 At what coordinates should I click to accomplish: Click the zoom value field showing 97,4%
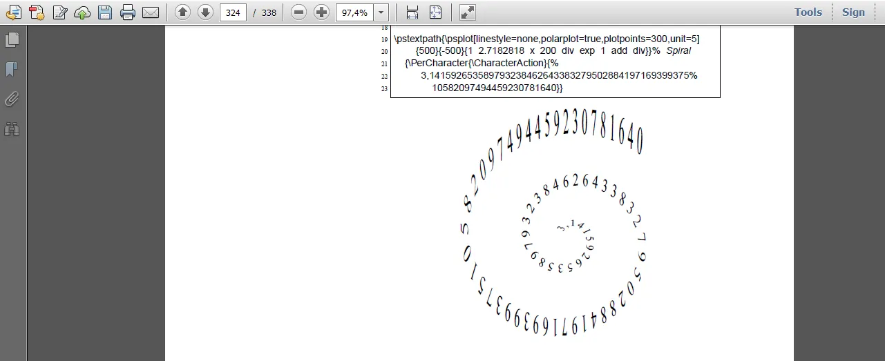354,12
